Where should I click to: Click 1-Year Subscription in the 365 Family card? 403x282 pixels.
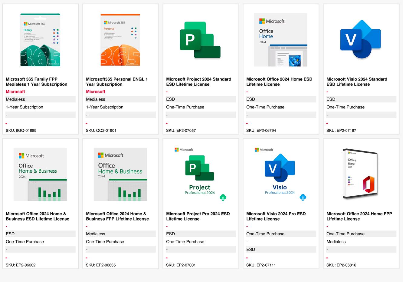click(x=25, y=107)
